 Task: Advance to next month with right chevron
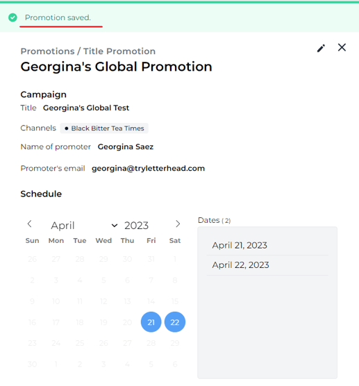pos(178,224)
